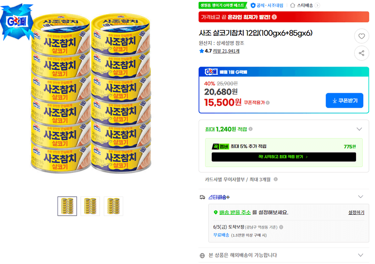Expand the 스타배송 delivery section

click(361, 197)
